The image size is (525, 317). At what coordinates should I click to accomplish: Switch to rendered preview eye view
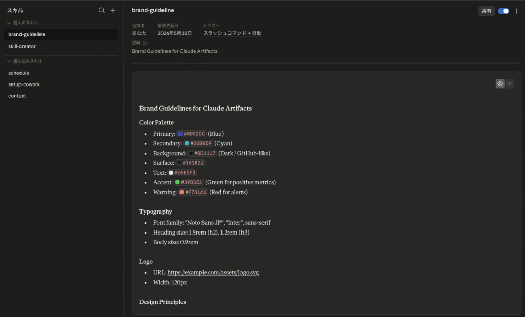click(500, 83)
